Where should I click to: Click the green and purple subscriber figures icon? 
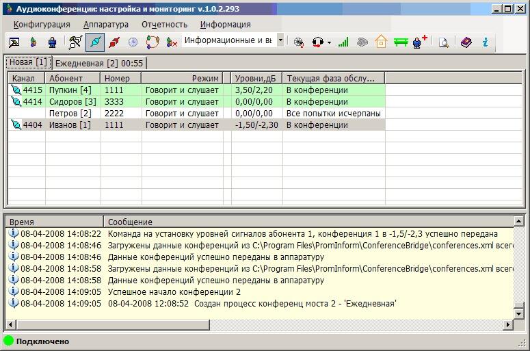33,42
